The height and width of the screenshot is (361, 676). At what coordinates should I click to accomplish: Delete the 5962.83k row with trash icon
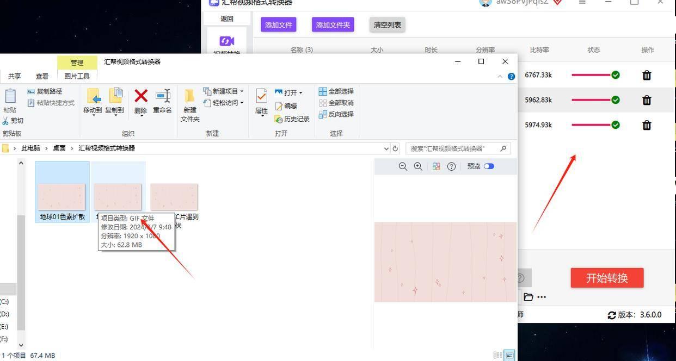pos(647,100)
